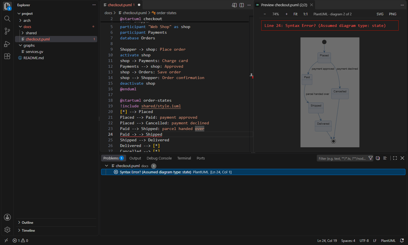Open notifications bell in status bar

tap(402, 240)
